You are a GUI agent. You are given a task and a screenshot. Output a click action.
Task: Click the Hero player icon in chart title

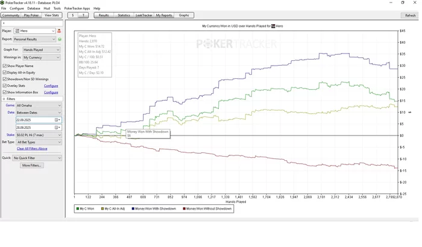[273, 26]
